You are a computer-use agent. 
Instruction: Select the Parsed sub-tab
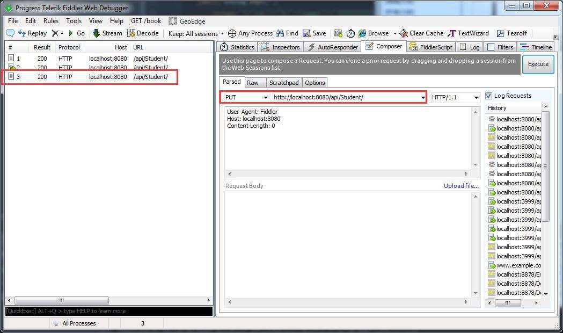coord(232,82)
